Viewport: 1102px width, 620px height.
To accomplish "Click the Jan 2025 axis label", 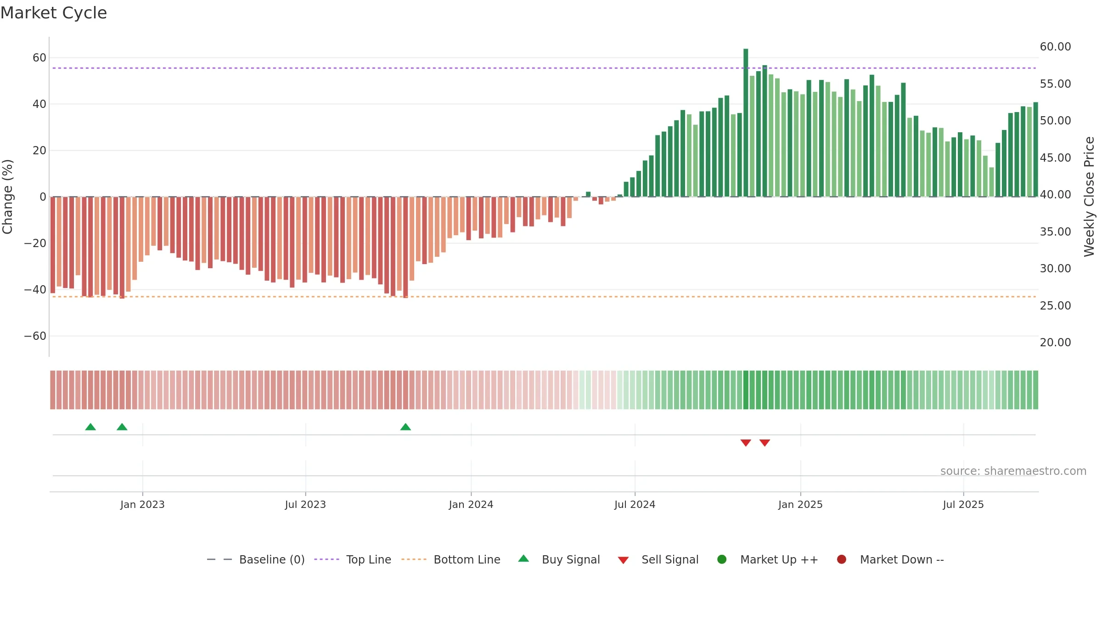I will [800, 504].
